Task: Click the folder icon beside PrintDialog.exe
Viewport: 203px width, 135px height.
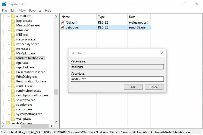Action: pyautogui.click(x=13, y=77)
